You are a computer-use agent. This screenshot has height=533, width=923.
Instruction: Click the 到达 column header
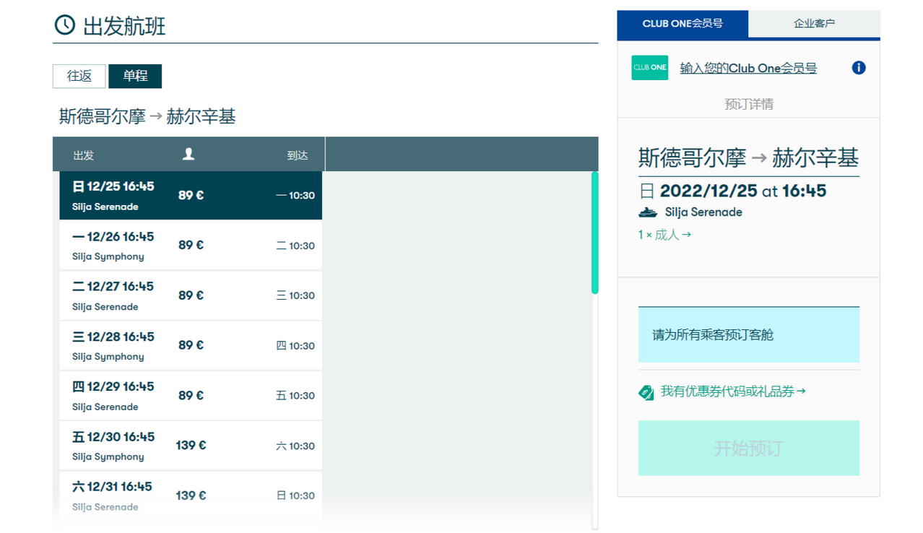point(298,155)
